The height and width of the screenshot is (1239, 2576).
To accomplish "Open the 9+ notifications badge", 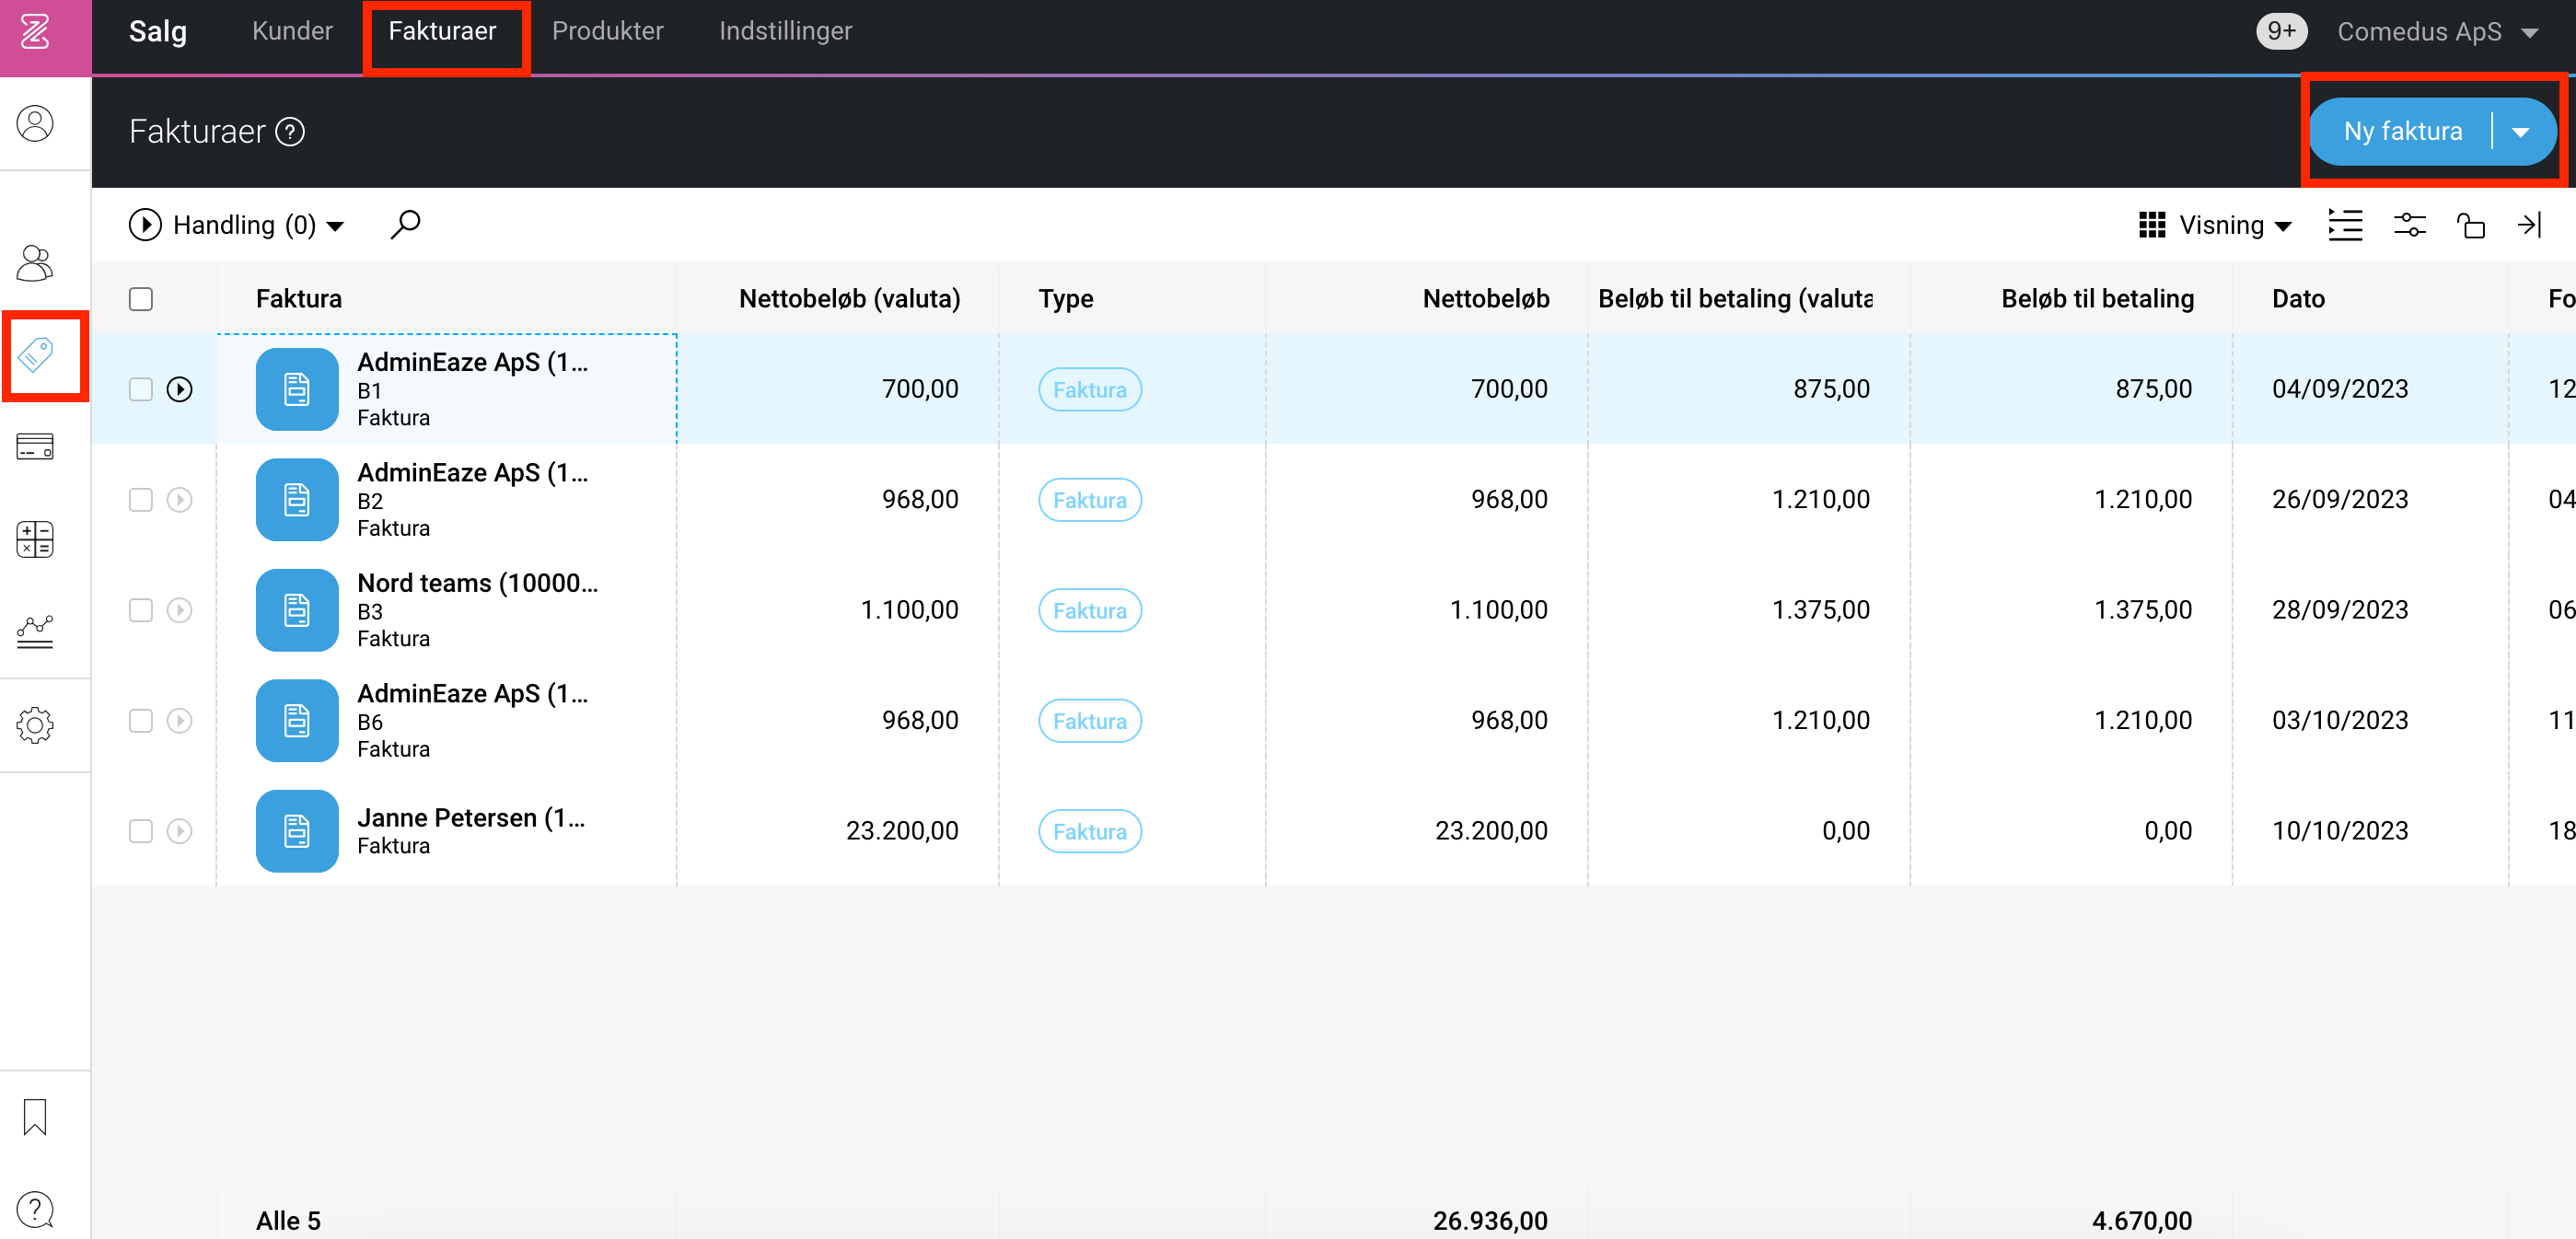I will [2281, 31].
